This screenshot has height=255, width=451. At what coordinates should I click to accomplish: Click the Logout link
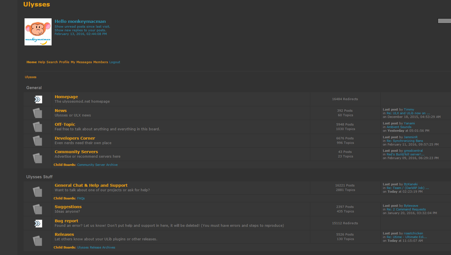point(115,62)
